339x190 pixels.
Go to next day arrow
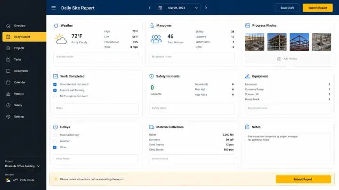(206, 8)
